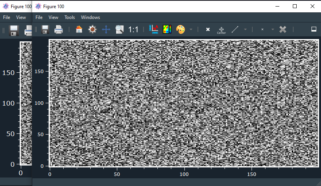Click save icon in background window toolbar
Screen dimensions: 321x186
14,31
